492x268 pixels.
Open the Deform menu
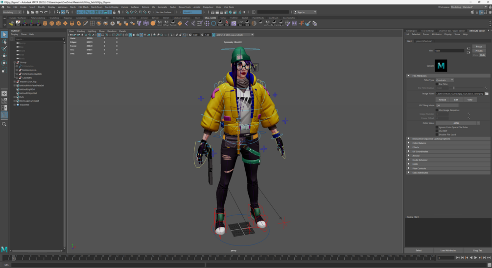(x=145, y=7)
